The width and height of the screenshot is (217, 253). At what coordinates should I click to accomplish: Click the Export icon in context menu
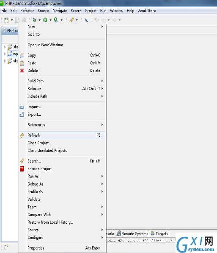tap(22, 114)
